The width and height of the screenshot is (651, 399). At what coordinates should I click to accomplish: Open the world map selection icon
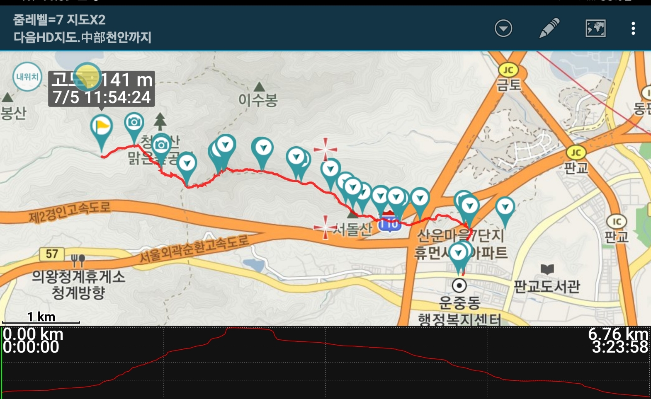point(595,28)
